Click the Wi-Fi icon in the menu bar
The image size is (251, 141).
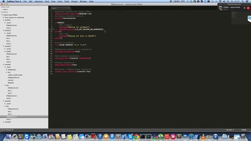pyautogui.click(x=220, y=1)
